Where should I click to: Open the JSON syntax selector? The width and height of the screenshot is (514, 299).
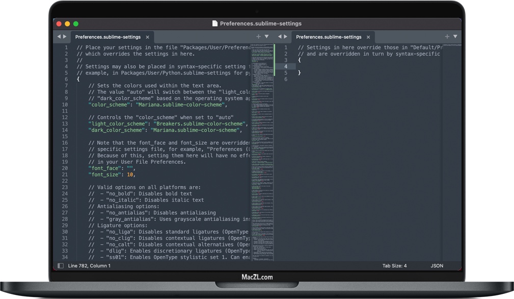pos(437,266)
